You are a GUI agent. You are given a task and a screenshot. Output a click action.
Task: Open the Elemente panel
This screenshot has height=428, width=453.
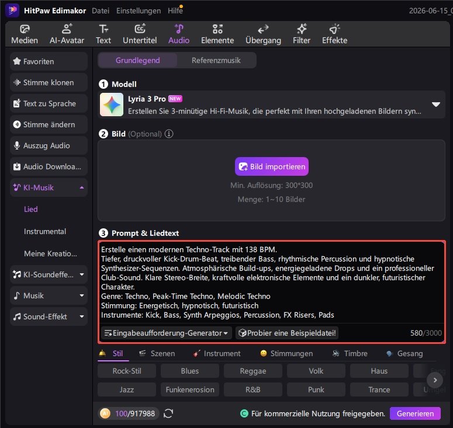[217, 34]
